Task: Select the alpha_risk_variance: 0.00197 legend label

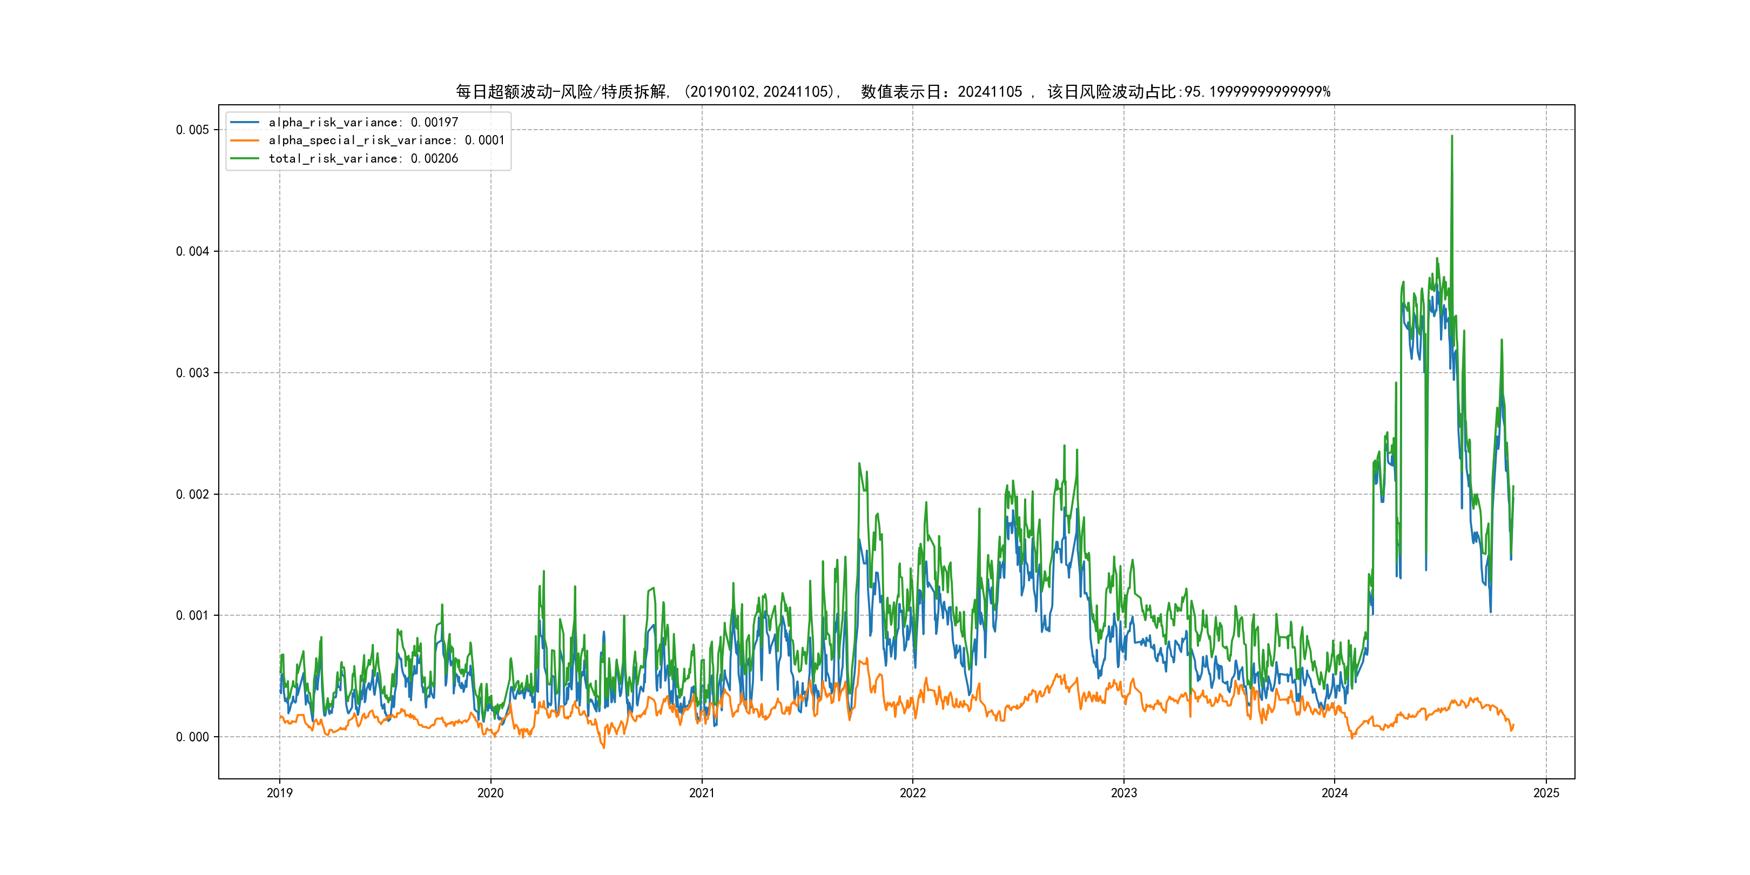Action: (364, 122)
